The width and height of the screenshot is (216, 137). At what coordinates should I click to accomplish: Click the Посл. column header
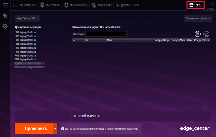pyautogui.click(x=206, y=40)
